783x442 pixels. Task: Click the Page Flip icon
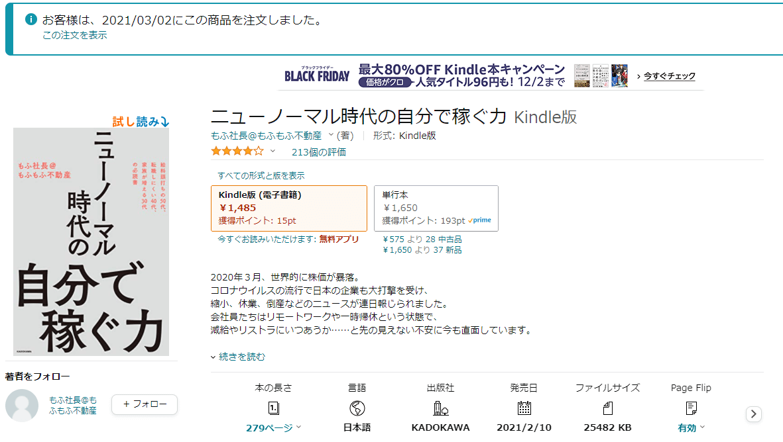[691, 409]
